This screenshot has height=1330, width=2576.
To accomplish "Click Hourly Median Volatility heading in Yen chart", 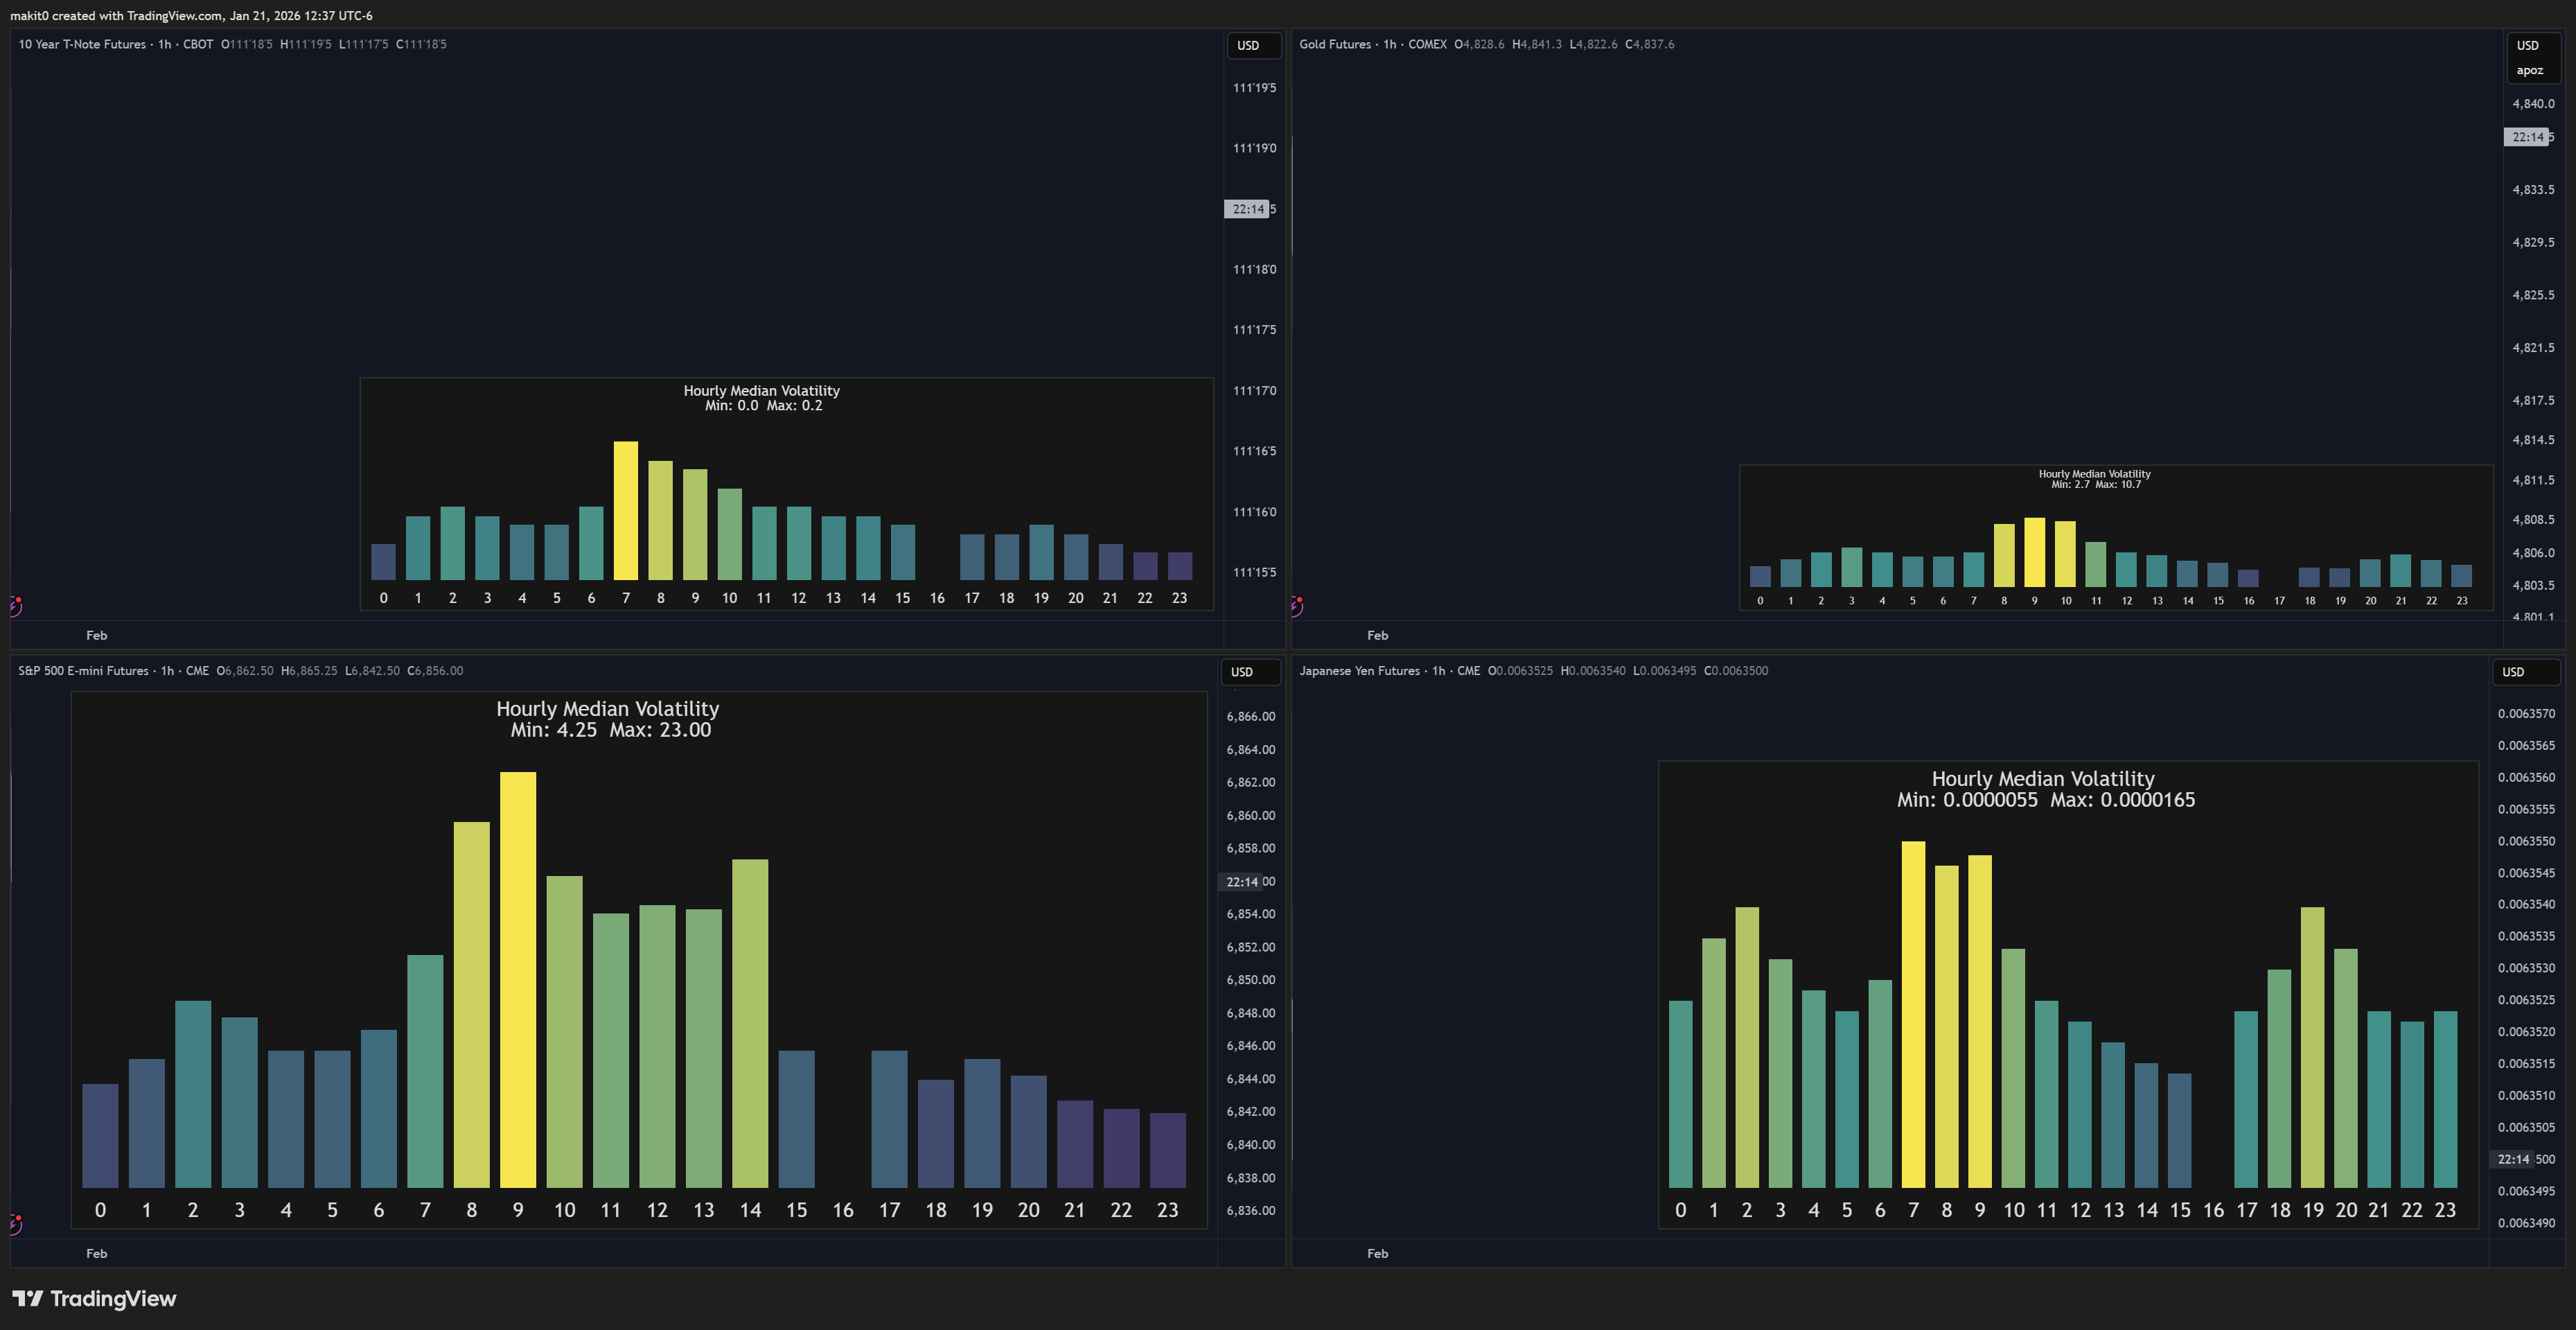I will tap(2043, 778).
